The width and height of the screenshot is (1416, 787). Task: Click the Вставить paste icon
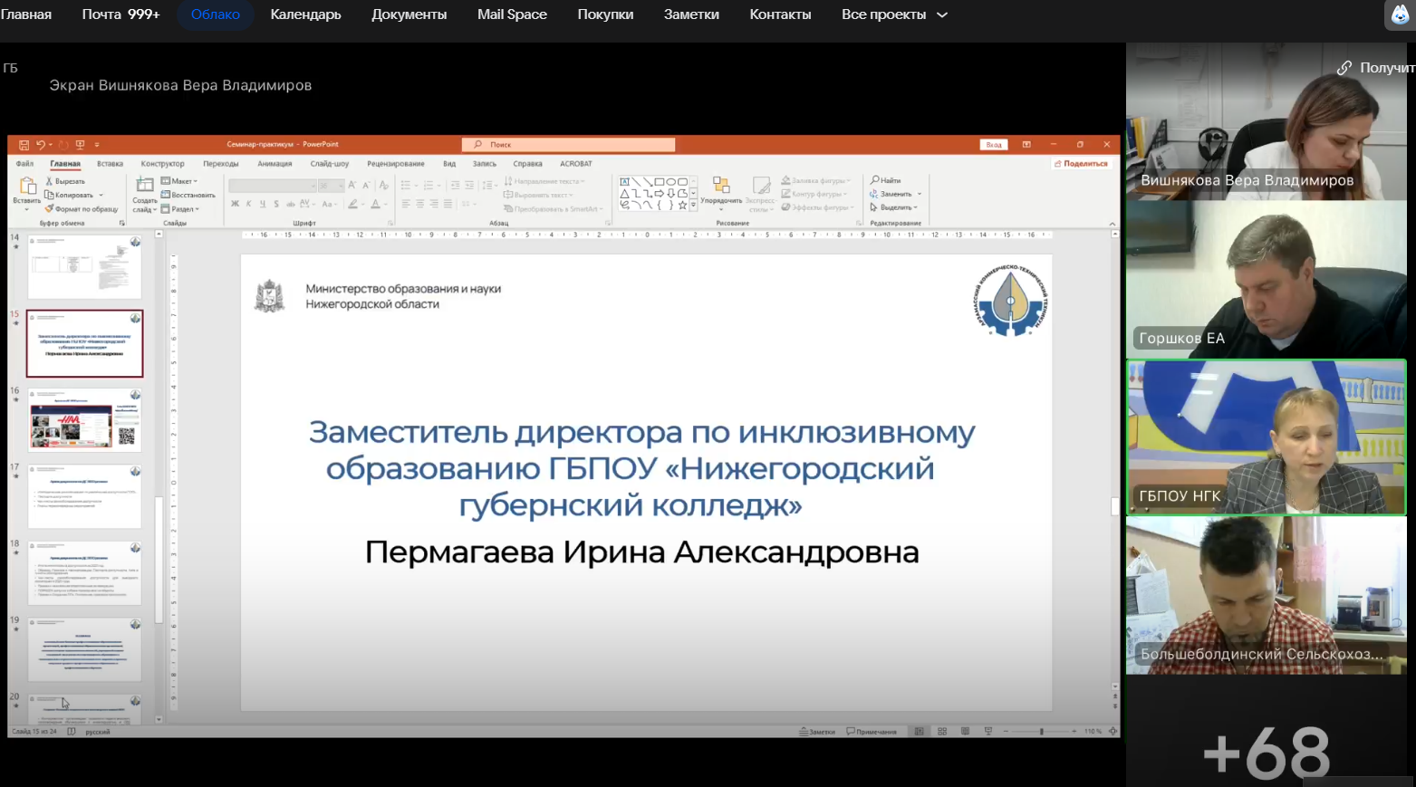coord(27,190)
